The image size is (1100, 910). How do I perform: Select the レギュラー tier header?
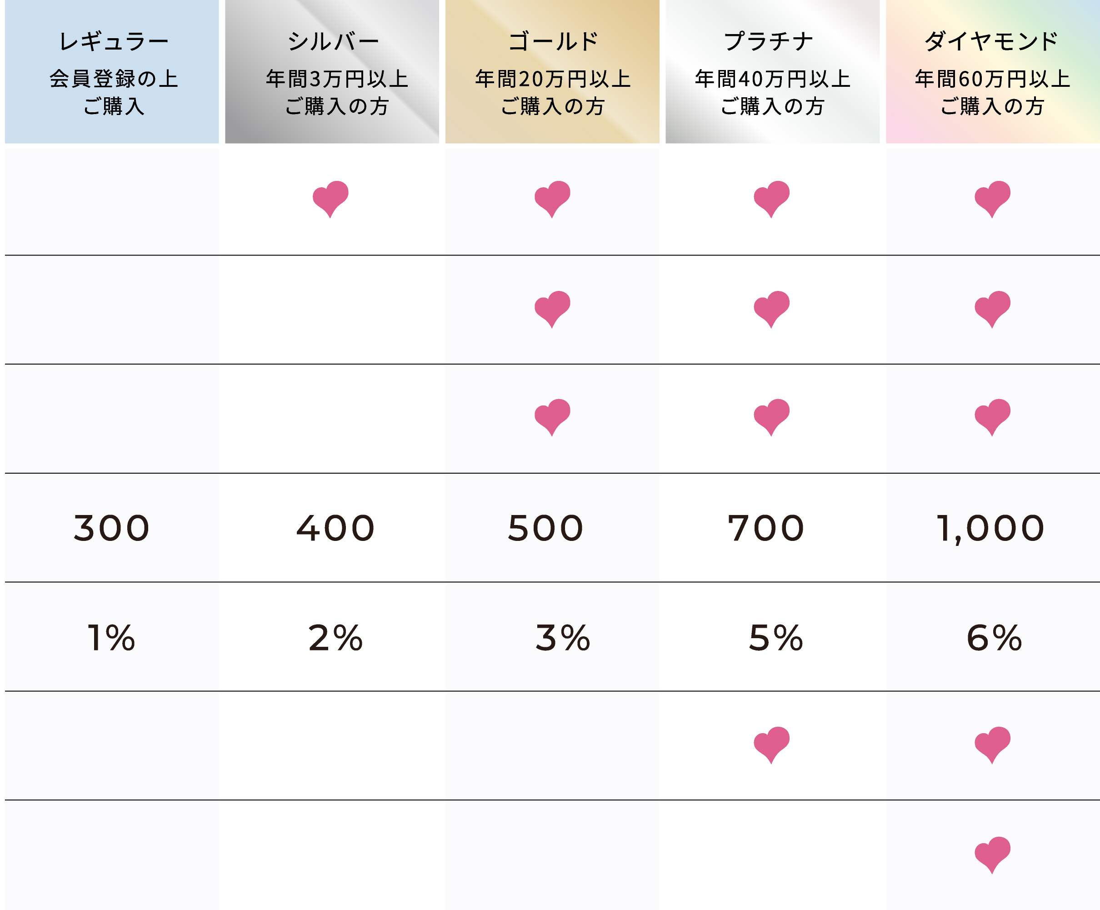[x=111, y=72]
